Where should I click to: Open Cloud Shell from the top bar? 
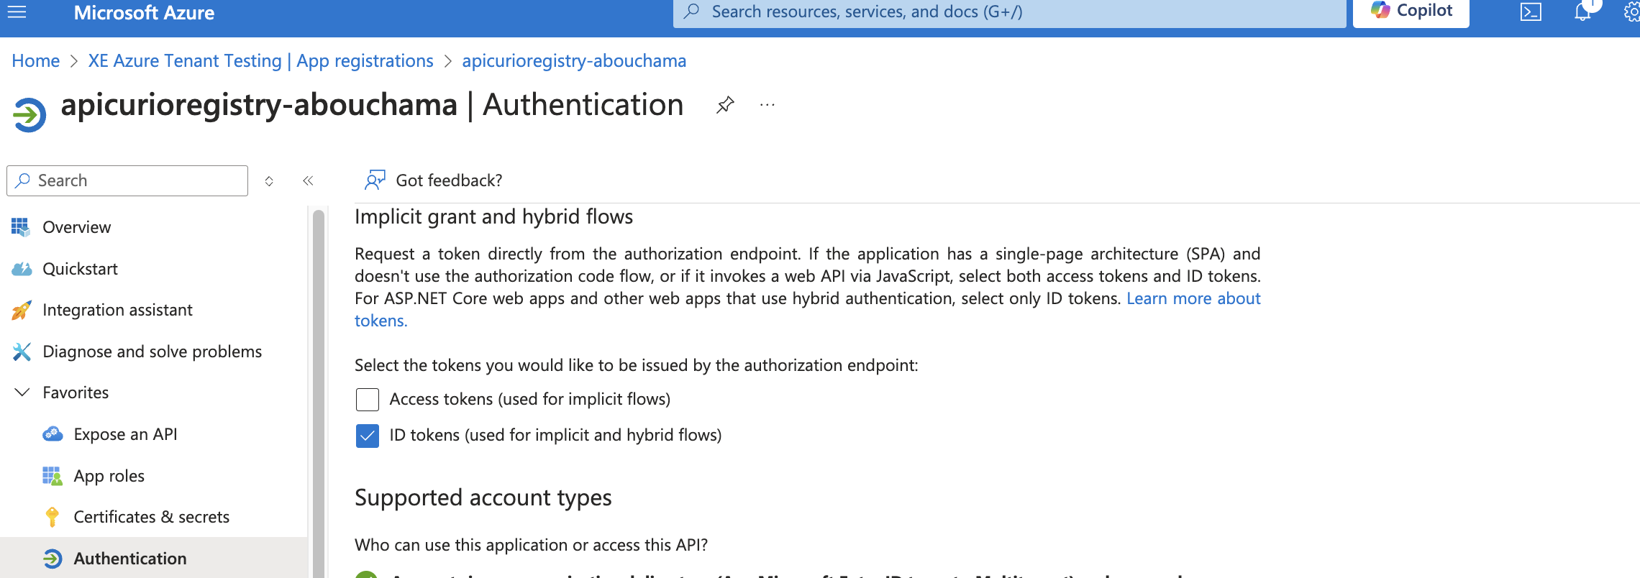click(x=1531, y=12)
